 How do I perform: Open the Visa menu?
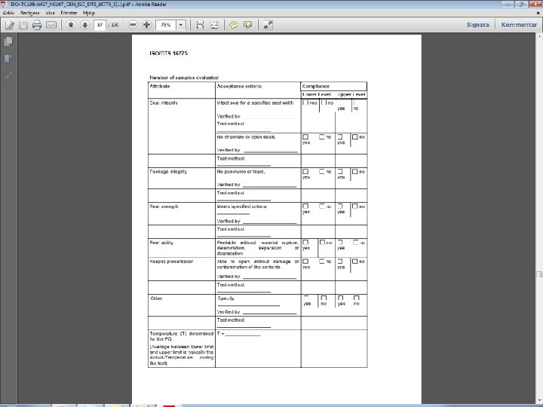coord(51,13)
